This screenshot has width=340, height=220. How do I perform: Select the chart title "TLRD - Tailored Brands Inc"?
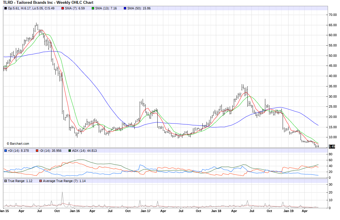(x=28, y=3)
